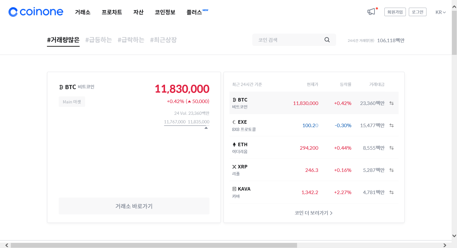The height and width of the screenshot is (248, 457).
Task: Select the KAVA 카바 row
Action: pyautogui.click(x=314, y=192)
